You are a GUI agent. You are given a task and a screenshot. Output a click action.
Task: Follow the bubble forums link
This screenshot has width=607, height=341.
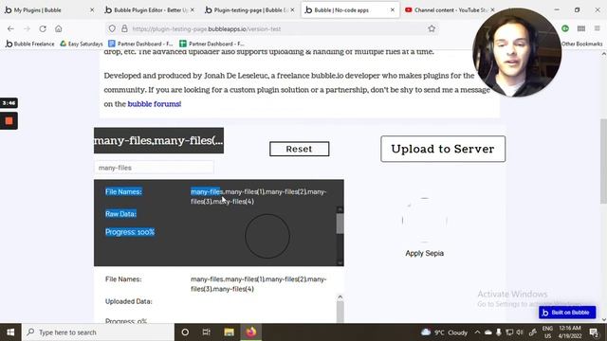(x=154, y=103)
